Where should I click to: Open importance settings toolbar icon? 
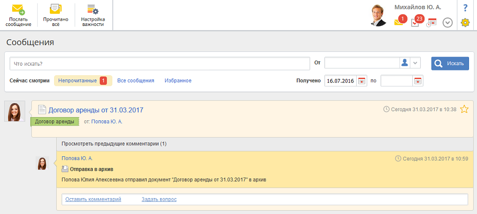[x=93, y=10]
